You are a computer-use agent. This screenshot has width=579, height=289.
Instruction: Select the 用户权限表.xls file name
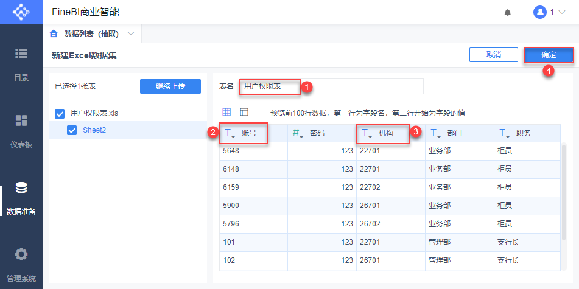tap(94, 113)
